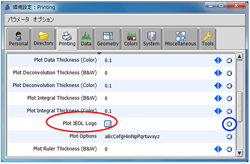Toggle the Plot JEOL Logo checkbox

(108, 124)
